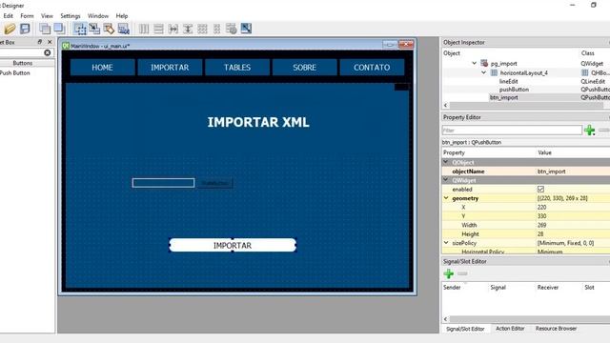This screenshot has width=610, height=343.
Task: Click the Object Inspector horizontal scrollbar
Action: pyautogui.click(x=526, y=106)
